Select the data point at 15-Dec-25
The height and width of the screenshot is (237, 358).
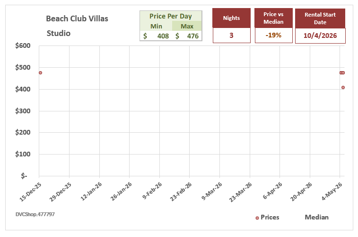pos(40,73)
